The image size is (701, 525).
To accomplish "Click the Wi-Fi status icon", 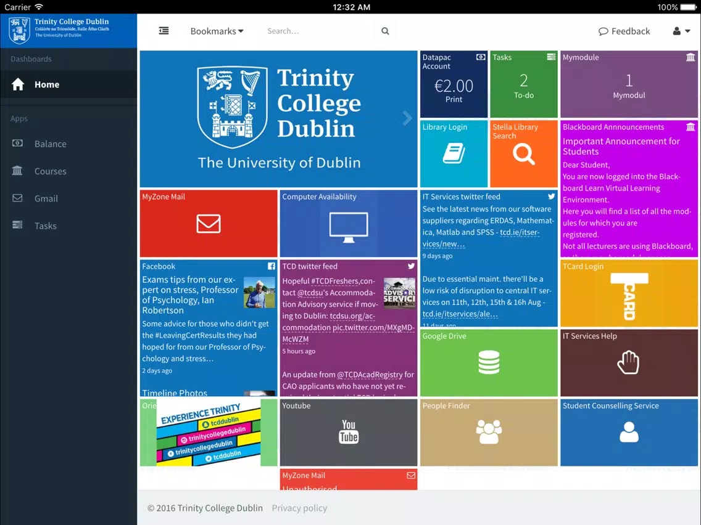I will [x=39, y=7].
